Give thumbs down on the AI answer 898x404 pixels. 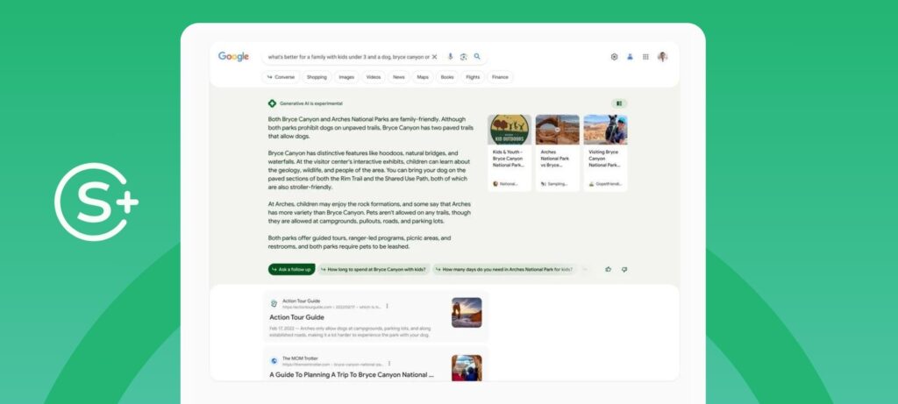pos(624,270)
